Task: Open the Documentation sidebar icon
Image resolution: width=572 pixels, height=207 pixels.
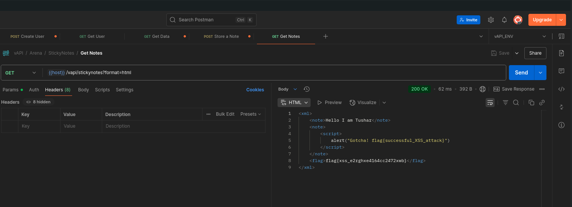Action: pos(561,53)
